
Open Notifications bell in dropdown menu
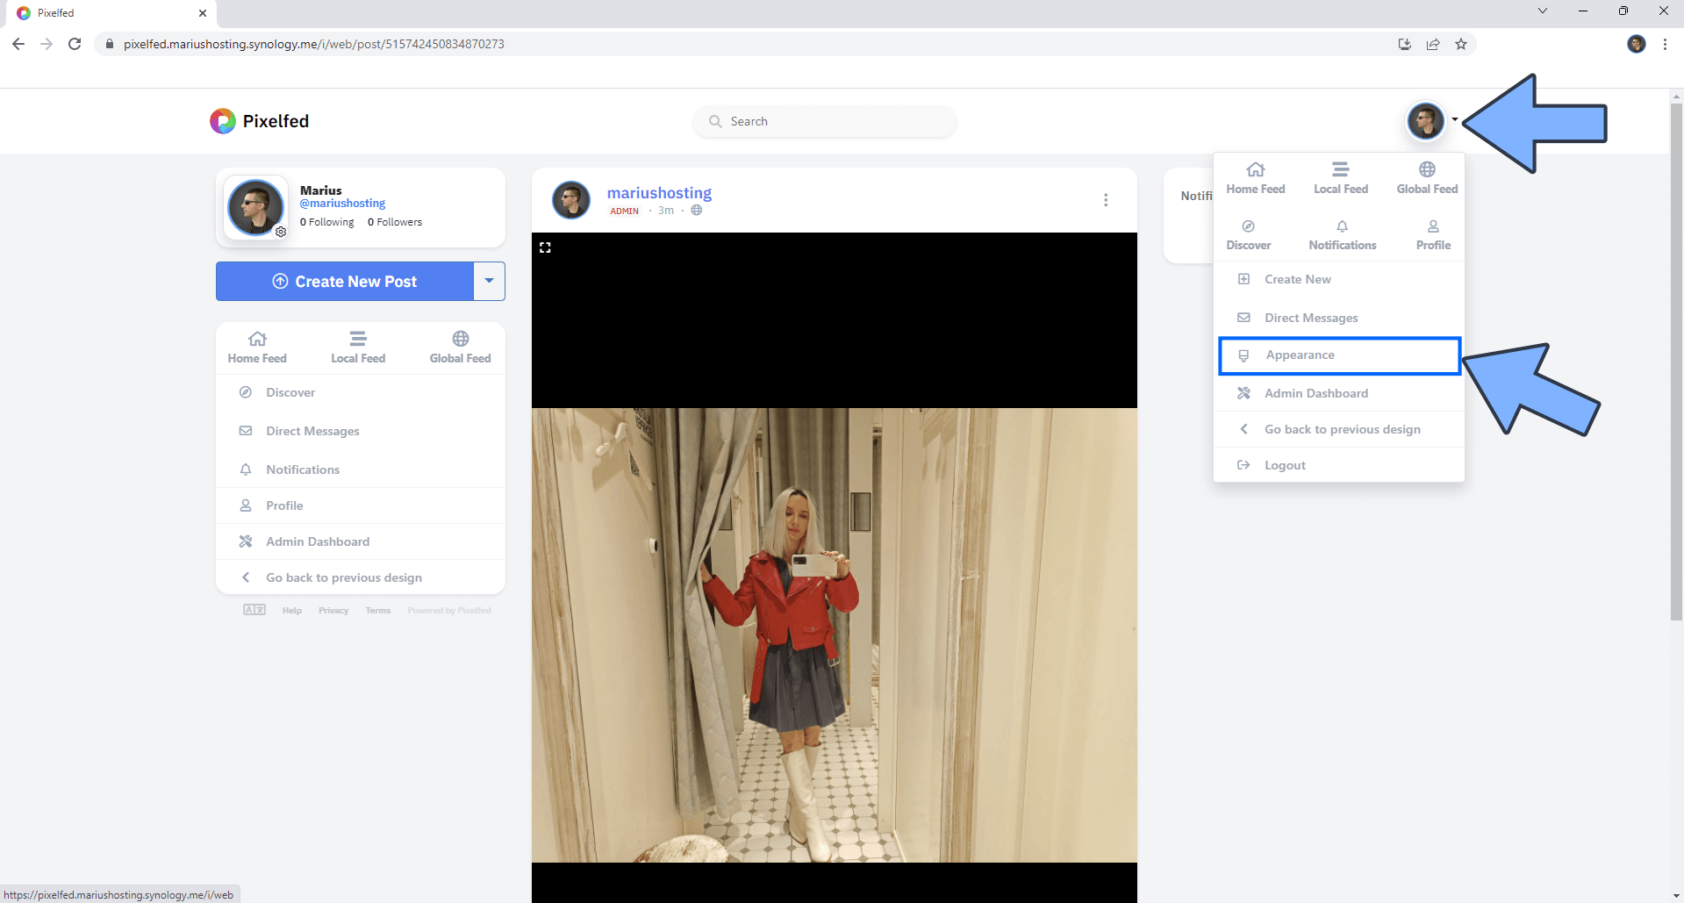[1342, 234]
